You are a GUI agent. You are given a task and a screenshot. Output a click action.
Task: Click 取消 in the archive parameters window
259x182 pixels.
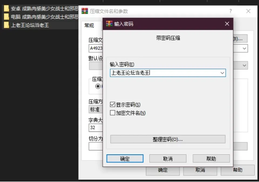click(x=200, y=170)
